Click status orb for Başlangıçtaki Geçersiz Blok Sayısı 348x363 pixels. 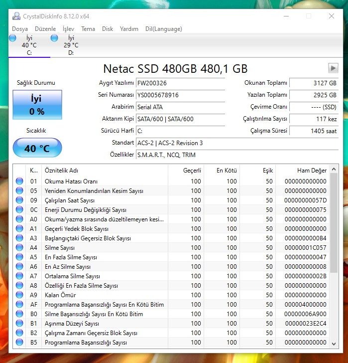[x=19, y=238]
